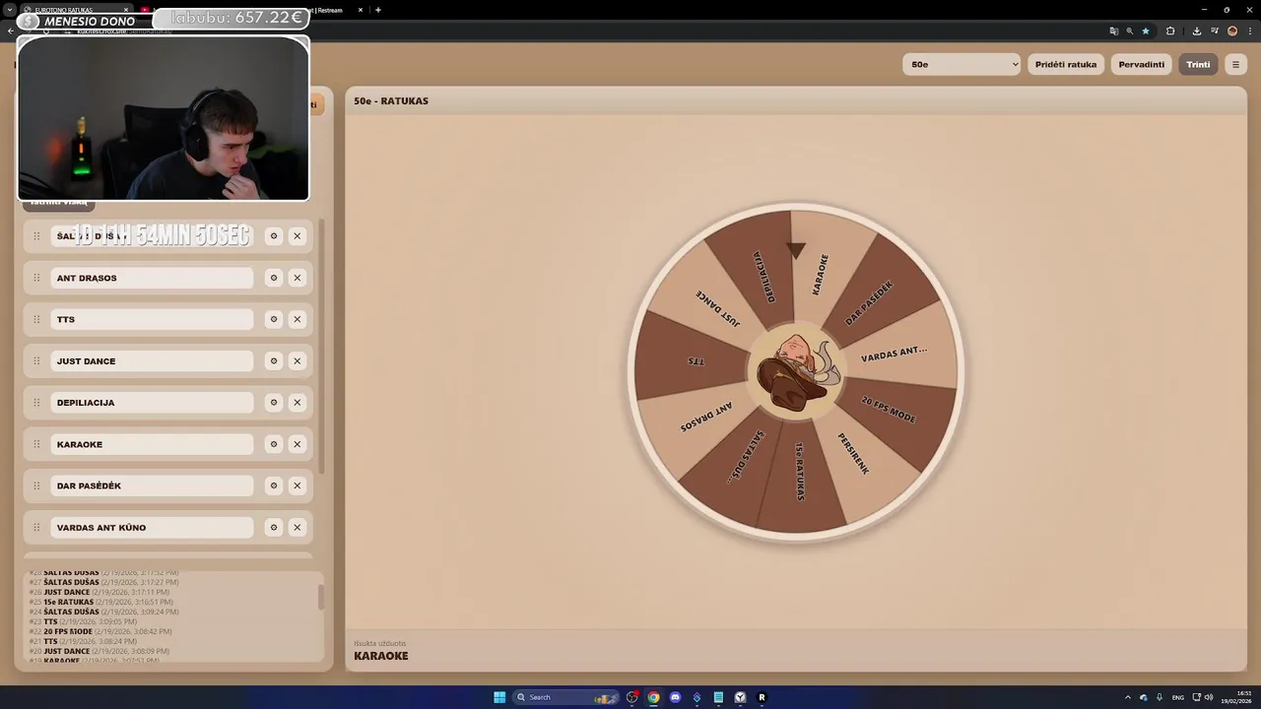Click the 15e RATUKAS wheel segment
1261x709 pixels.
click(x=801, y=471)
